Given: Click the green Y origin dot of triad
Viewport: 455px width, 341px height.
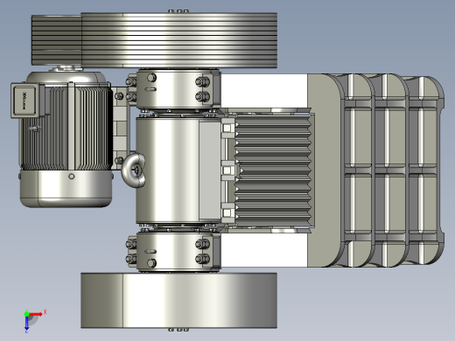Looking at the screenshot, I should coord(26,314).
